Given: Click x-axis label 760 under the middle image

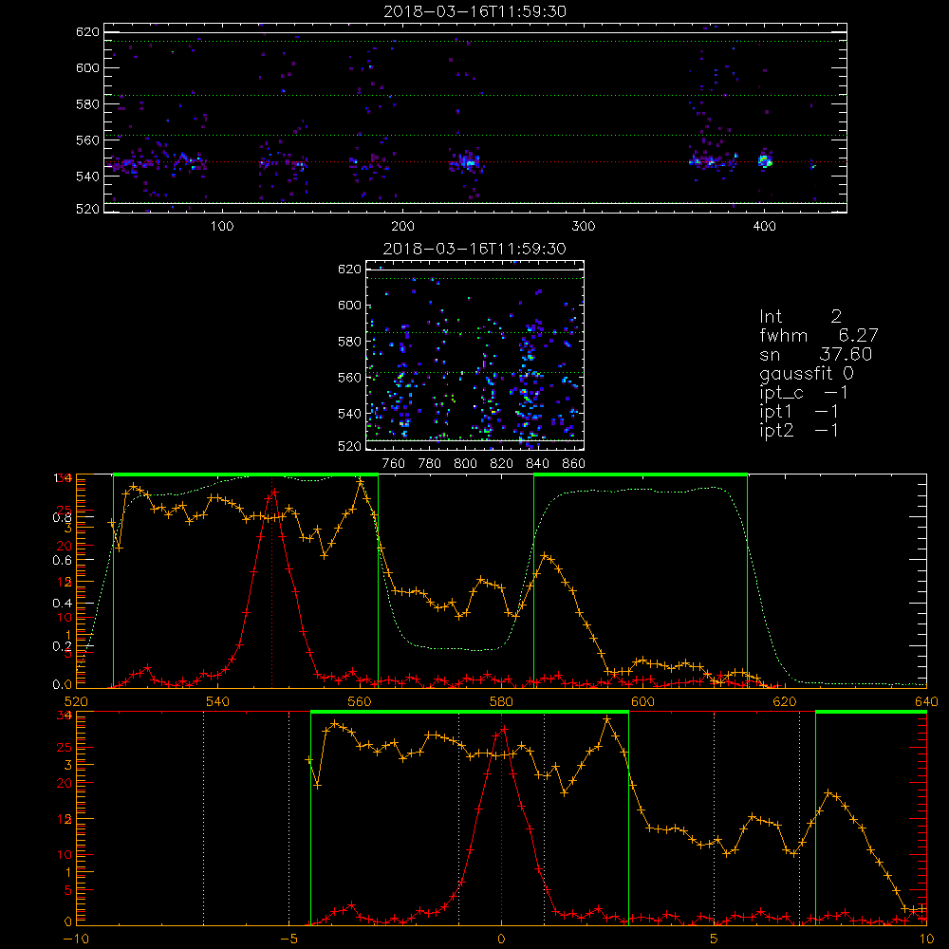Looking at the screenshot, I should pos(394,464).
